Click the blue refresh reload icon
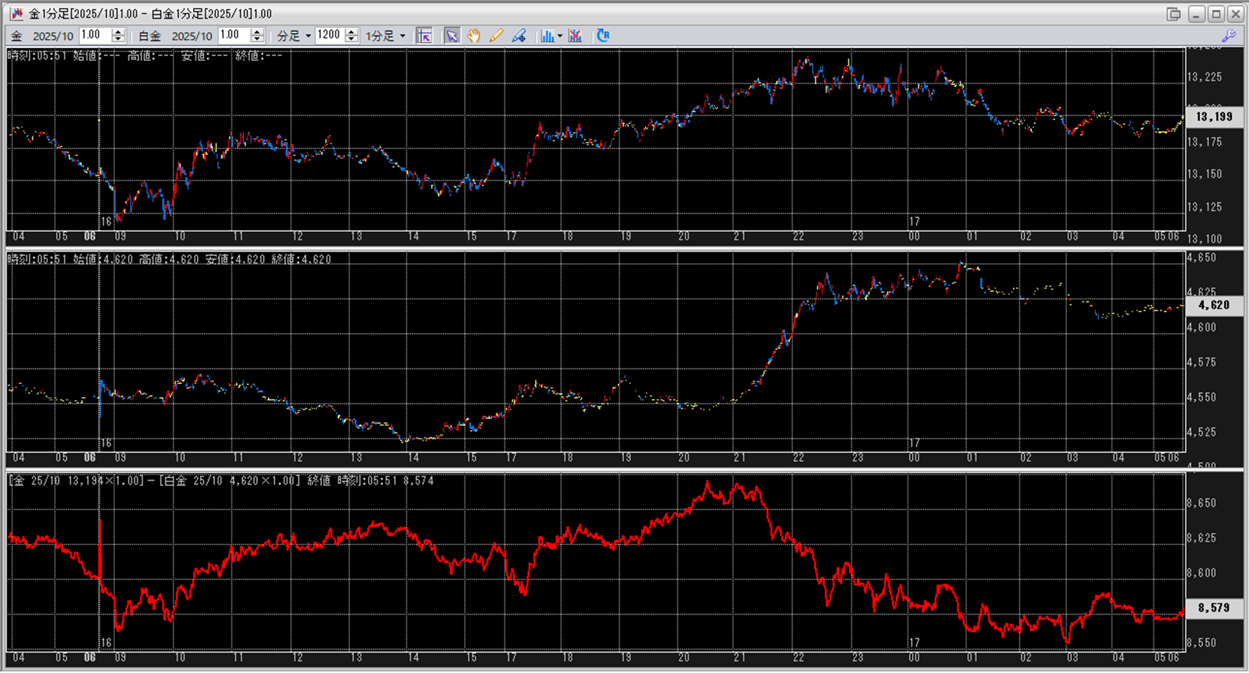The height and width of the screenshot is (673, 1249). coord(602,36)
